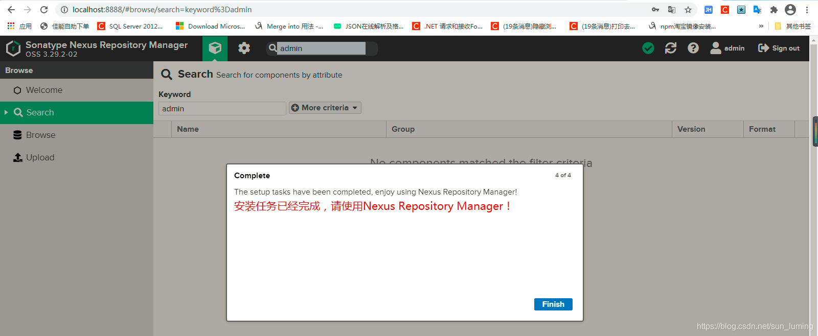This screenshot has height=336, width=818.
Task: Open the saved password key icon
Action: click(x=655, y=10)
